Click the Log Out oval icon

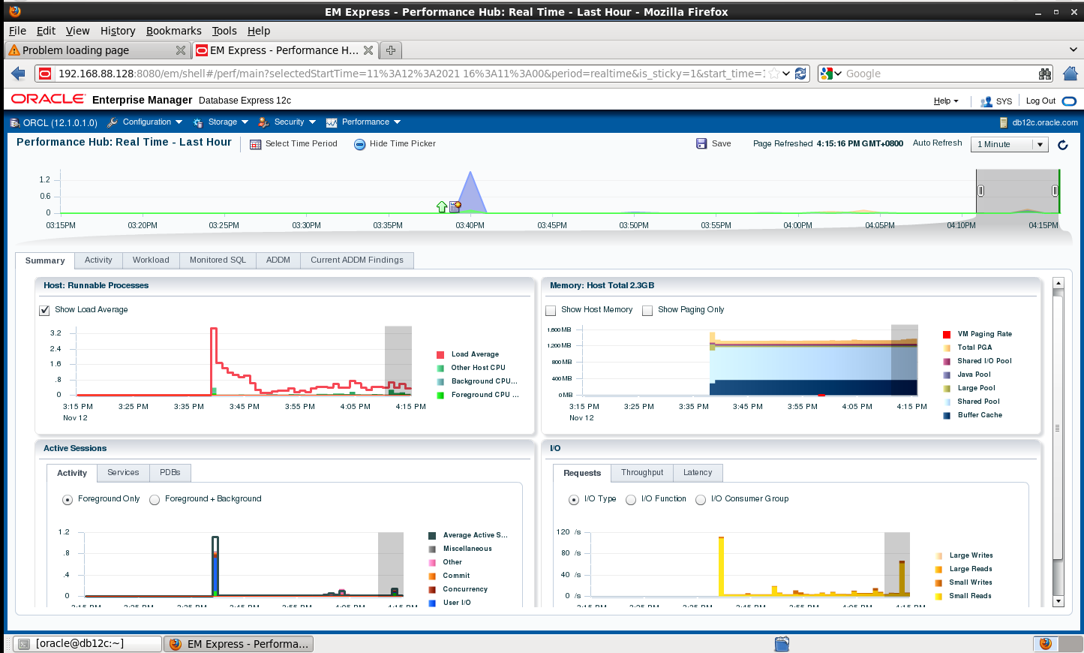pyautogui.click(x=1070, y=101)
